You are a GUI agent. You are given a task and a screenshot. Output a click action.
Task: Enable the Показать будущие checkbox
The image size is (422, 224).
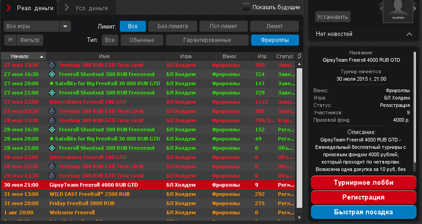pos(246,7)
